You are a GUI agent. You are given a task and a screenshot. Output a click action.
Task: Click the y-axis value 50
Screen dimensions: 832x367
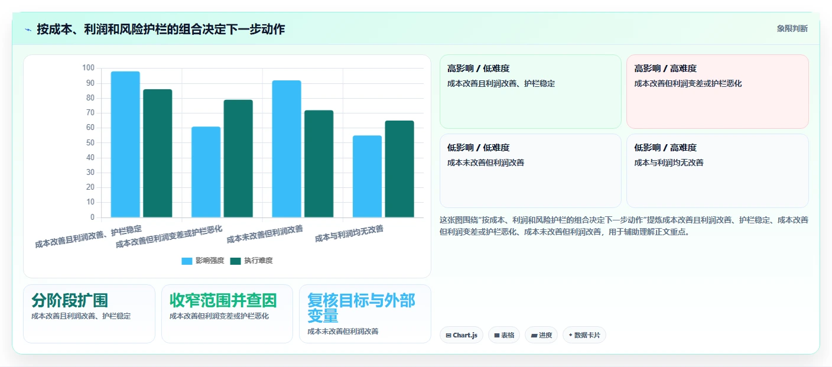click(x=90, y=143)
